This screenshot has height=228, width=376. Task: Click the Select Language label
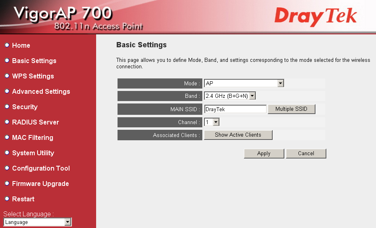(29, 214)
